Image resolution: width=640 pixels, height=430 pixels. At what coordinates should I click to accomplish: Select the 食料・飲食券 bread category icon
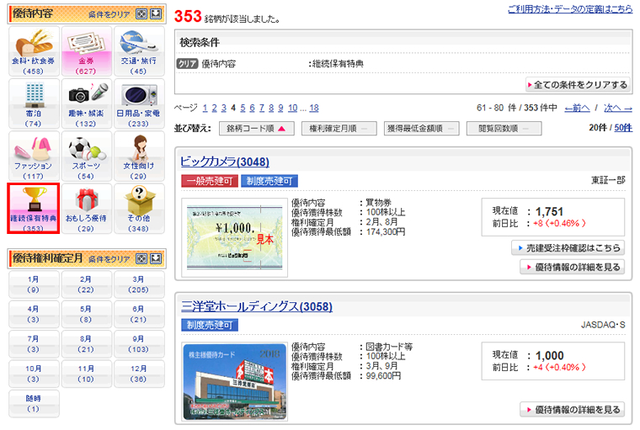click(34, 51)
